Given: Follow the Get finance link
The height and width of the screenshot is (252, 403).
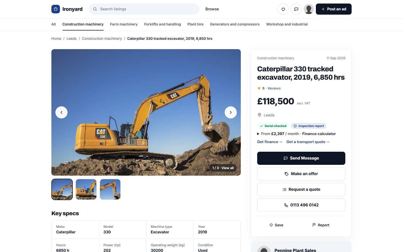Looking at the screenshot, I should click(270, 142).
